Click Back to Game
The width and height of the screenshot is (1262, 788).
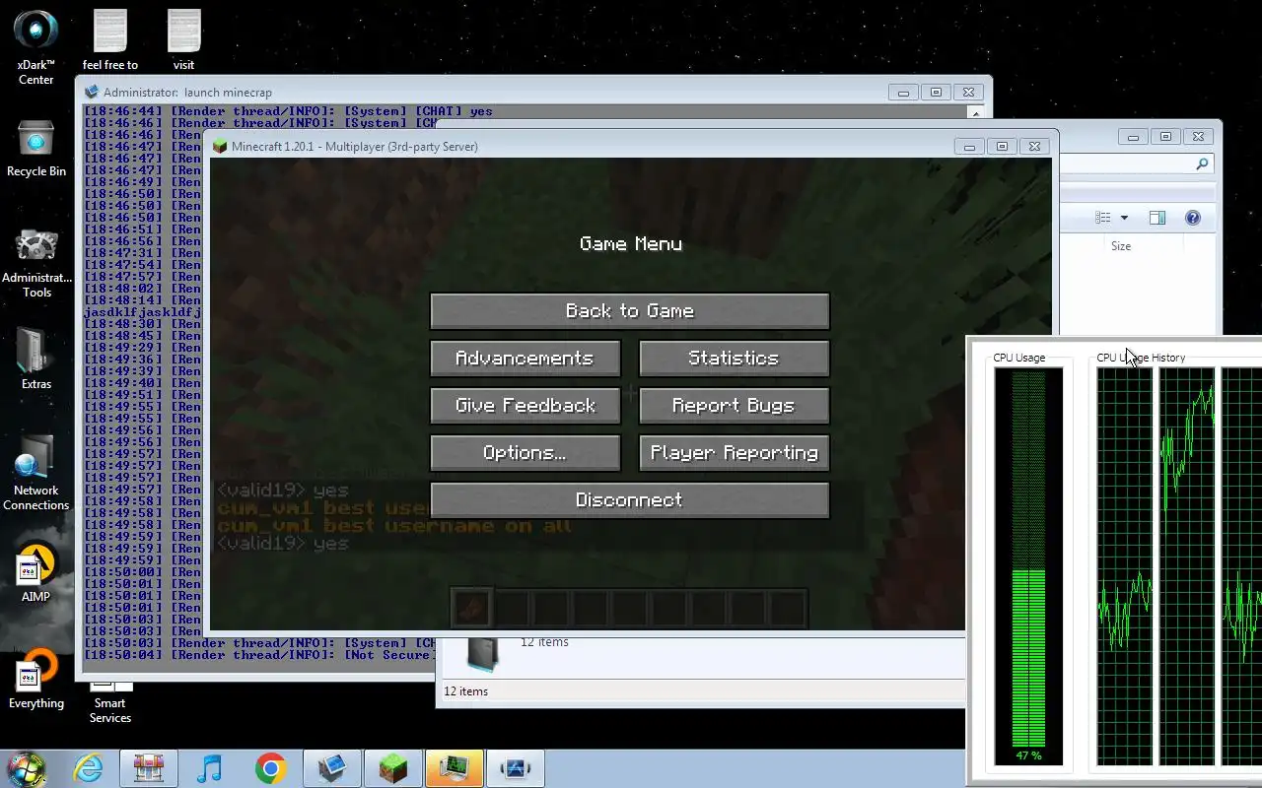pos(630,311)
